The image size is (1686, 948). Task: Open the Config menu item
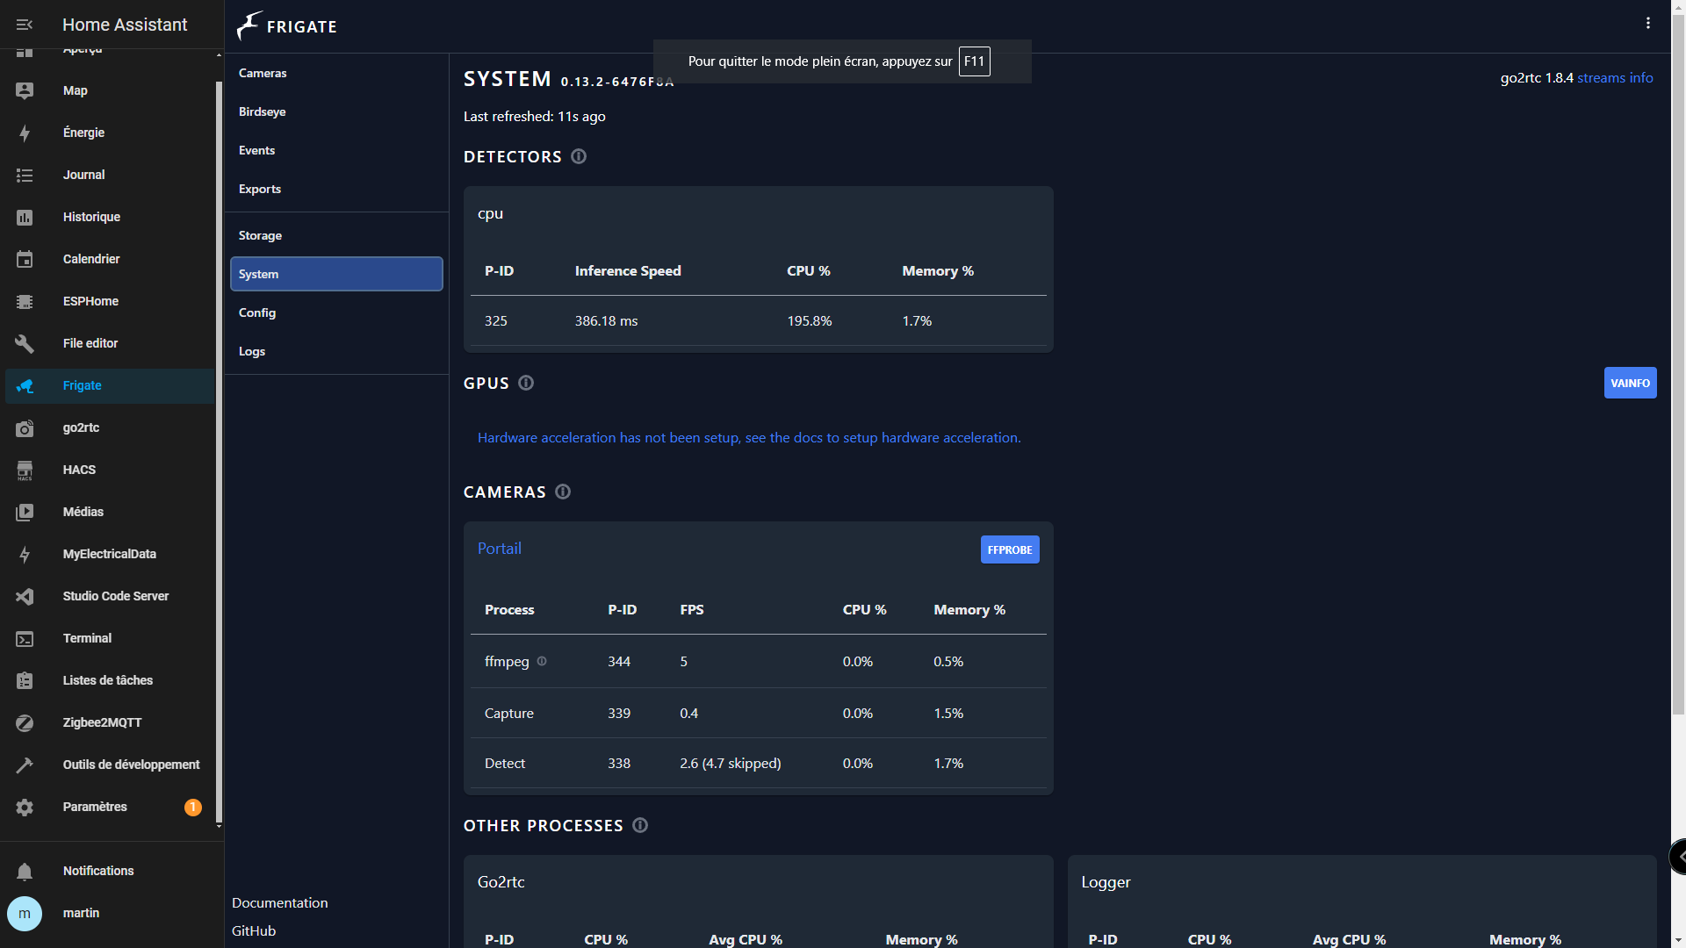pyautogui.click(x=257, y=312)
